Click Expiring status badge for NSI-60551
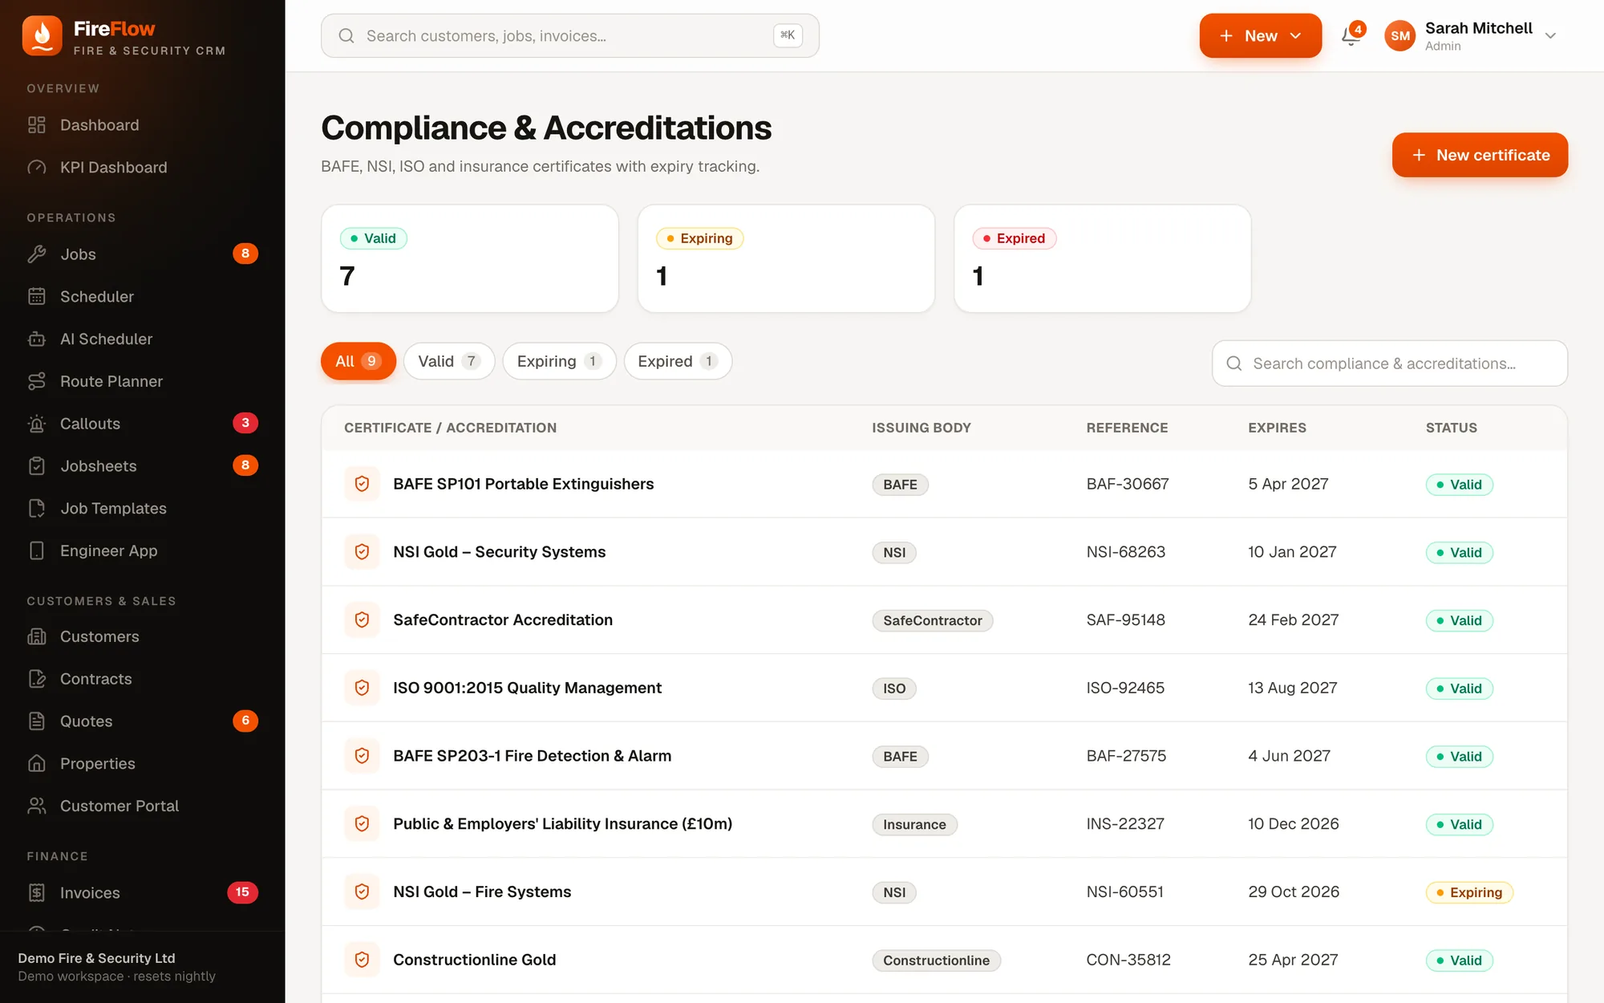 pyautogui.click(x=1469, y=892)
